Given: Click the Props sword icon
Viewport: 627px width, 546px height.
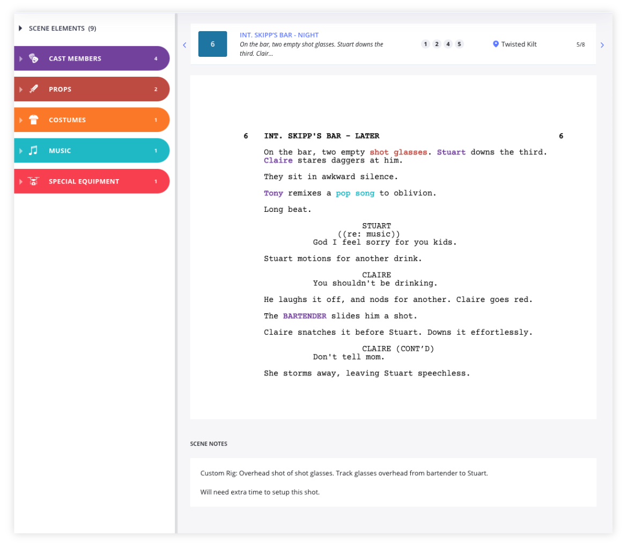Looking at the screenshot, I should tap(33, 89).
